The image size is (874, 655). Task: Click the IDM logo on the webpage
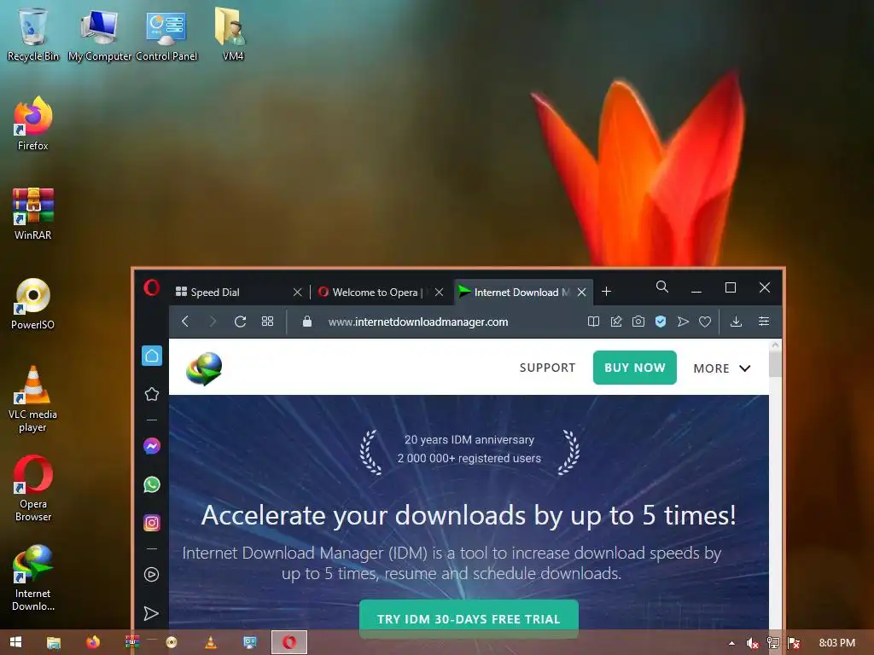coord(204,368)
